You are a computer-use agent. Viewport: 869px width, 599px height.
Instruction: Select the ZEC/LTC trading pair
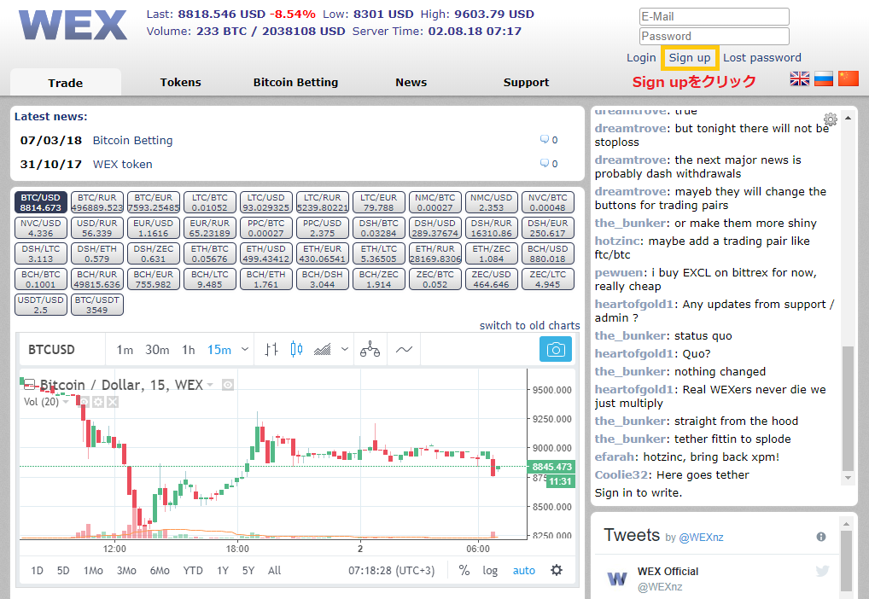click(x=547, y=279)
